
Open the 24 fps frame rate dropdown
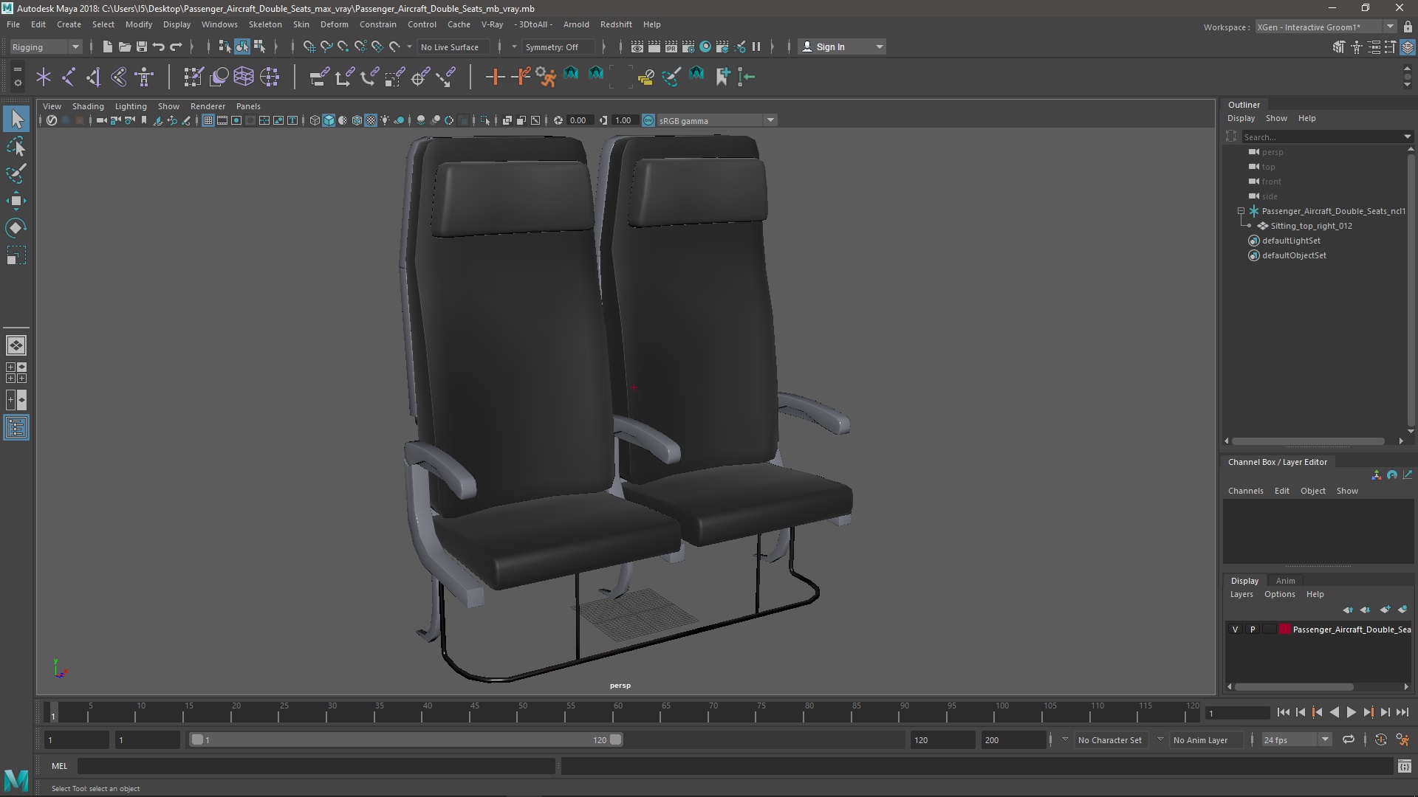pos(1296,739)
